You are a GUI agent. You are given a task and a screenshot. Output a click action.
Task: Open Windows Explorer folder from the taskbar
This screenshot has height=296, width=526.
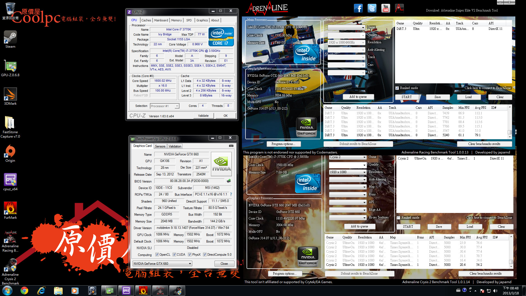[x=58, y=291]
